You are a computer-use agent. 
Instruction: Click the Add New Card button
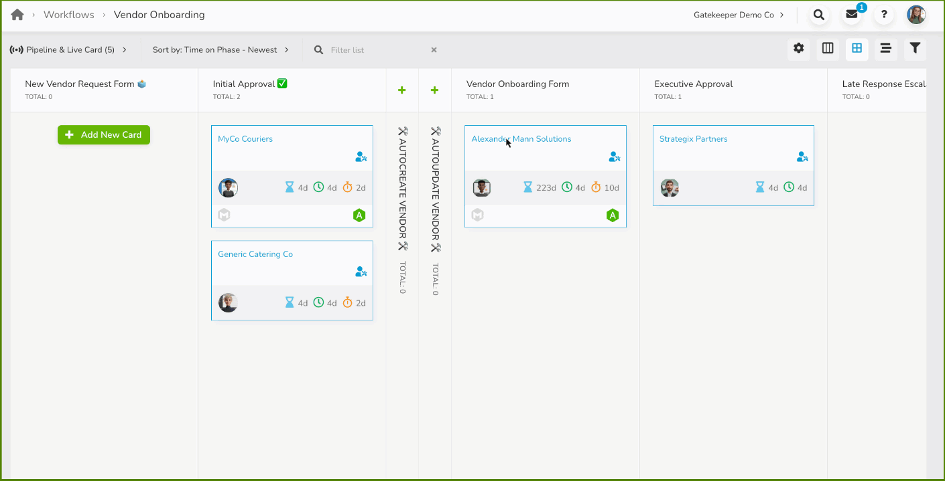coord(104,134)
